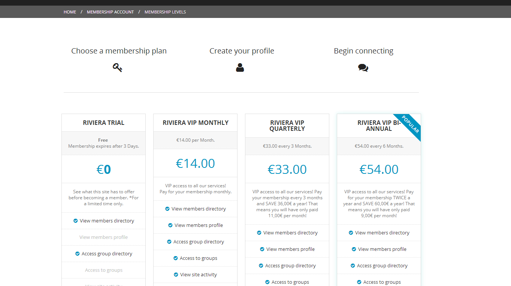Select MEMBERSHIP LEVELS breadcrumb item
Viewport: 511px width, 286px height.
pos(165,12)
